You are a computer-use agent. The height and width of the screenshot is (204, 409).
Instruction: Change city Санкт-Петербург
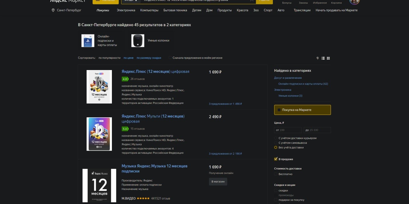(69, 10)
